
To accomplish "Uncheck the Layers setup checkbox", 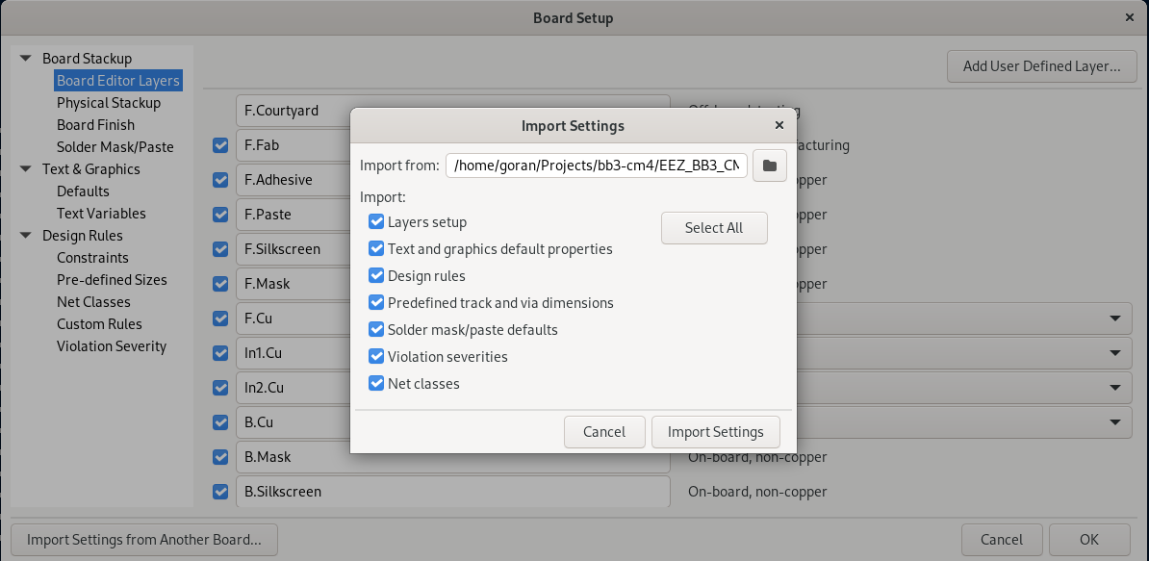I will (x=376, y=222).
